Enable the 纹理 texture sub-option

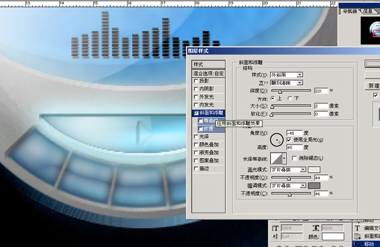pyautogui.click(x=201, y=129)
